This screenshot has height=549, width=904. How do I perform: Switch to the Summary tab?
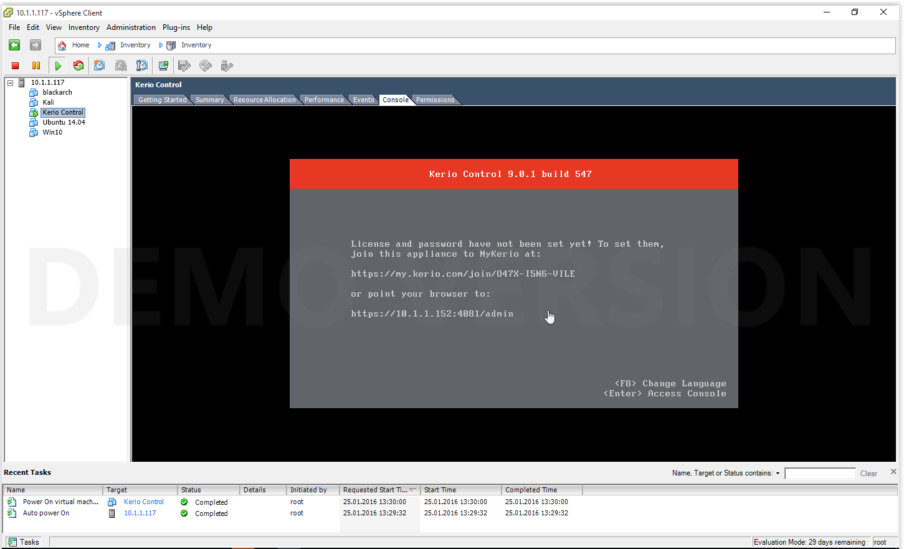pos(209,100)
